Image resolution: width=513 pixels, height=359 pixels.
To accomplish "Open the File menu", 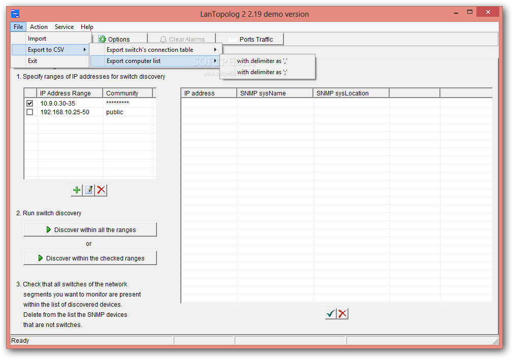I will point(18,27).
